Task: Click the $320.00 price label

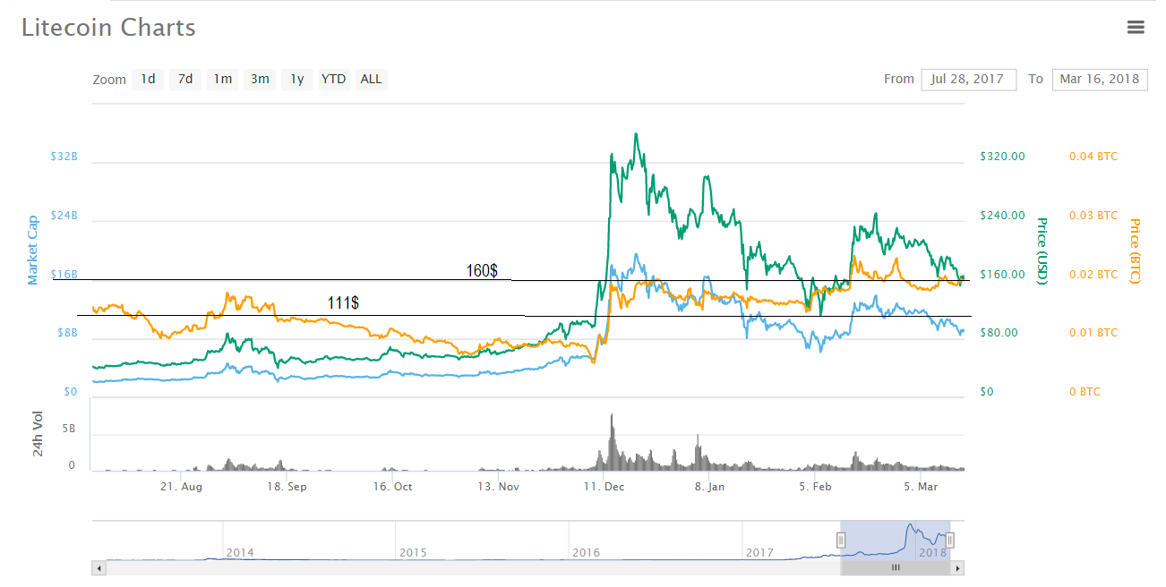Action: coord(1002,157)
